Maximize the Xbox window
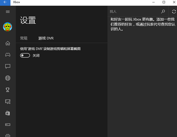 click(164, 2)
